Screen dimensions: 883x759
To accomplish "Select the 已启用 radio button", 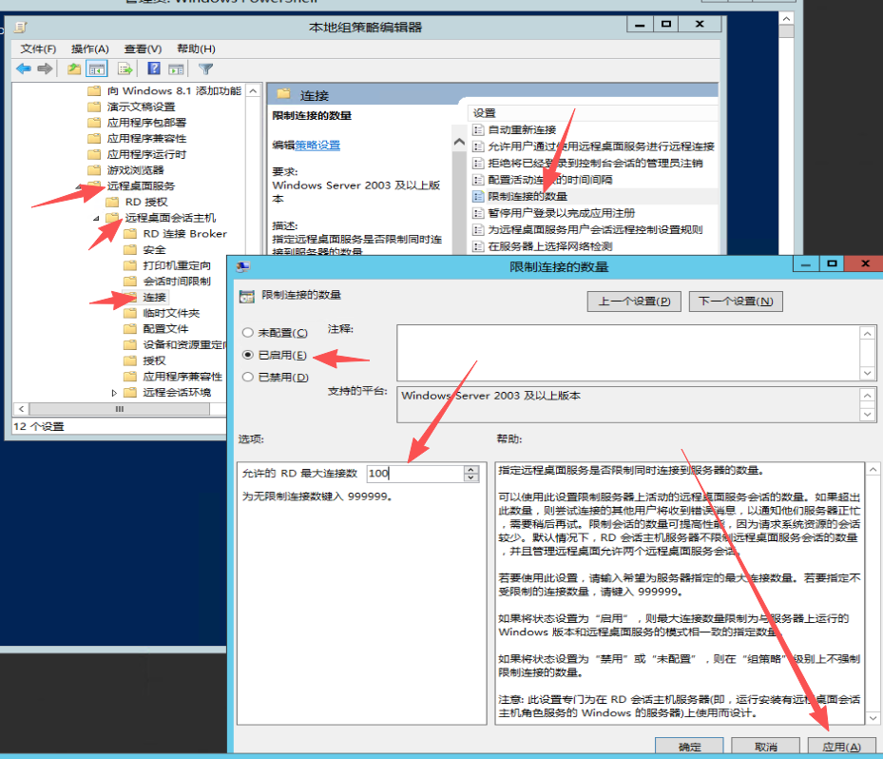I will click(x=248, y=355).
